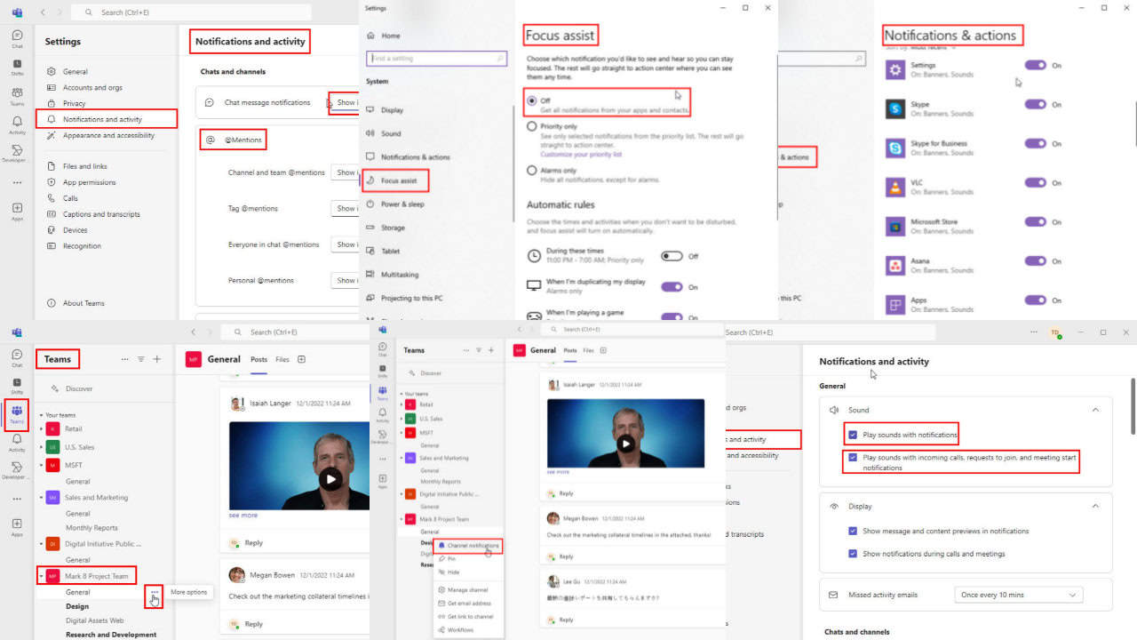Select Notifications and activity in Teams Settings
Viewport: 1137px width, 640px height.
coord(107,119)
